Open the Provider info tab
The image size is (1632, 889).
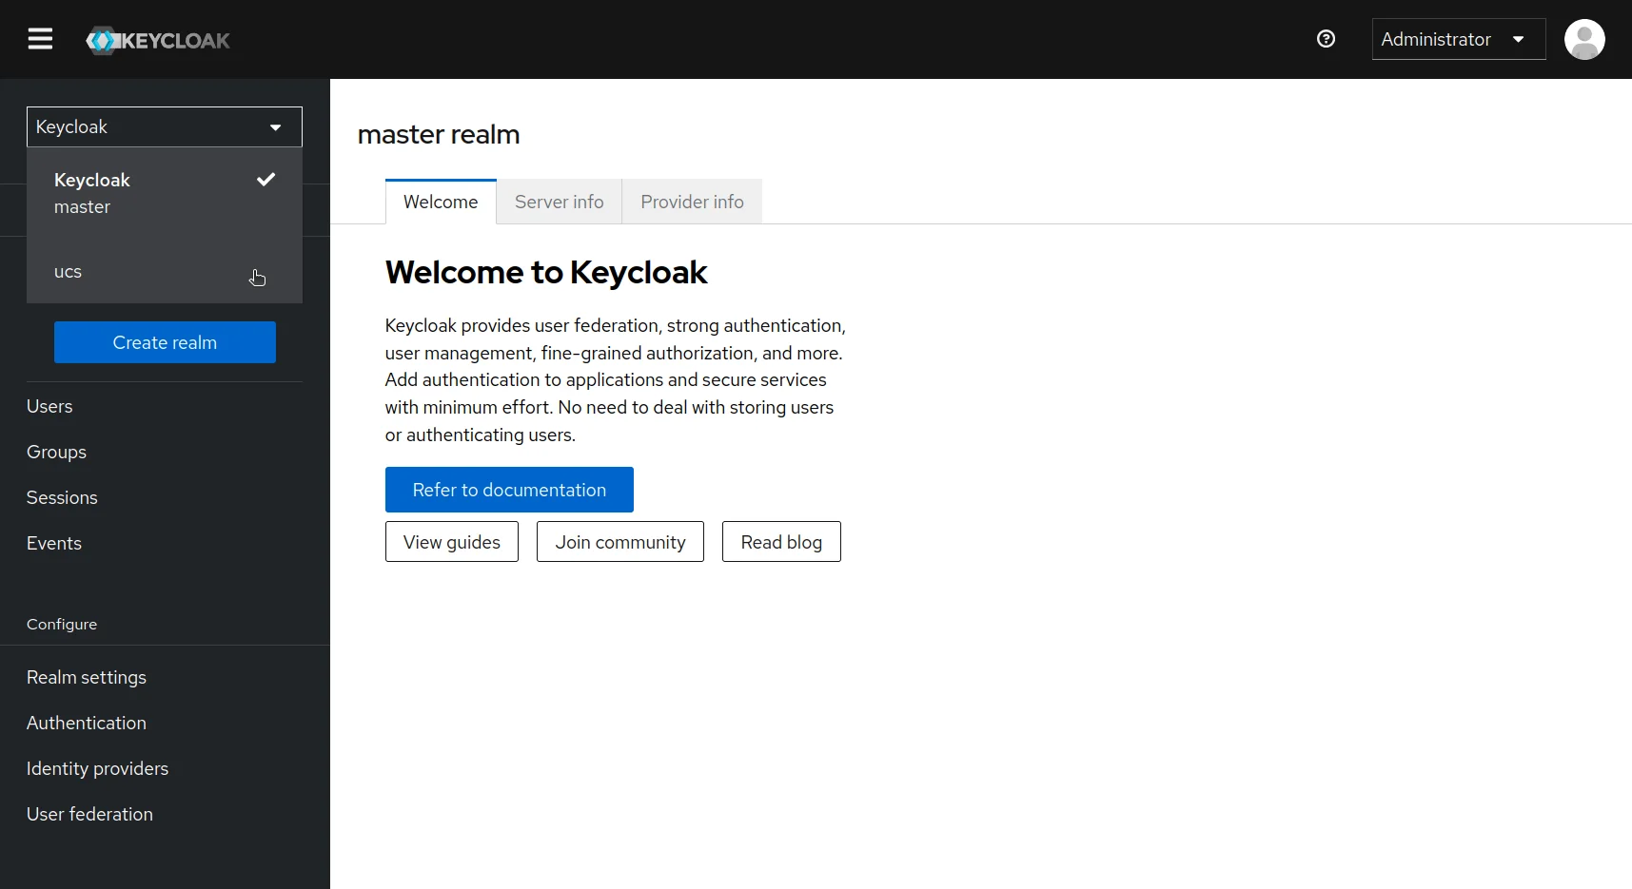point(692,202)
